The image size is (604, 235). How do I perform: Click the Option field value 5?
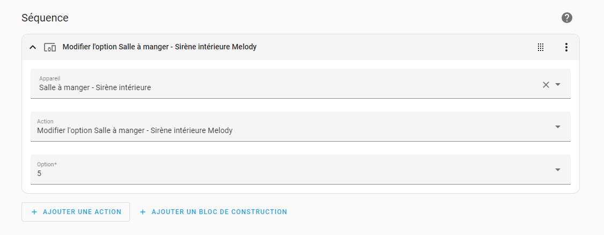(39, 173)
